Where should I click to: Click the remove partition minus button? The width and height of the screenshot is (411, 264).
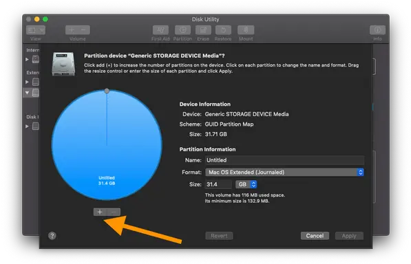pyautogui.click(x=114, y=212)
